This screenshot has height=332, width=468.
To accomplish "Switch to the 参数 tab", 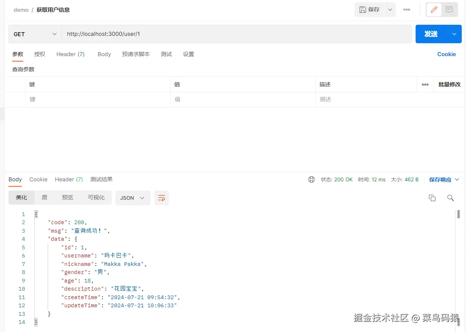I will click(x=18, y=54).
